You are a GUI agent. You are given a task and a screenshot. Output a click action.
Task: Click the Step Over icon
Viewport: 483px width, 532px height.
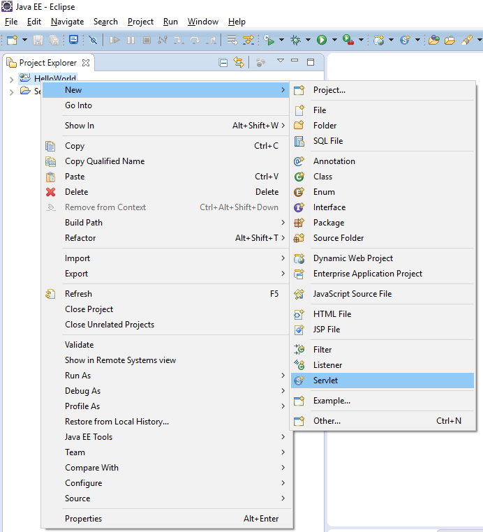(x=195, y=40)
